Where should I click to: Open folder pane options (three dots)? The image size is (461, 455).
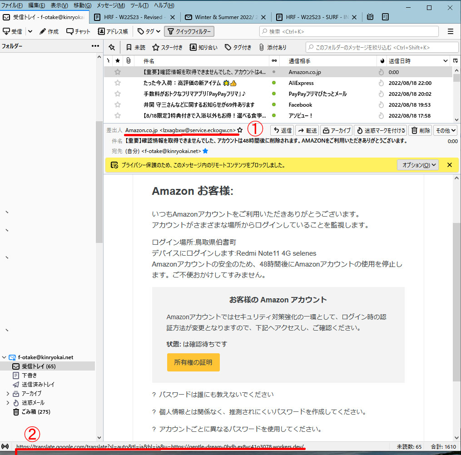[95, 46]
